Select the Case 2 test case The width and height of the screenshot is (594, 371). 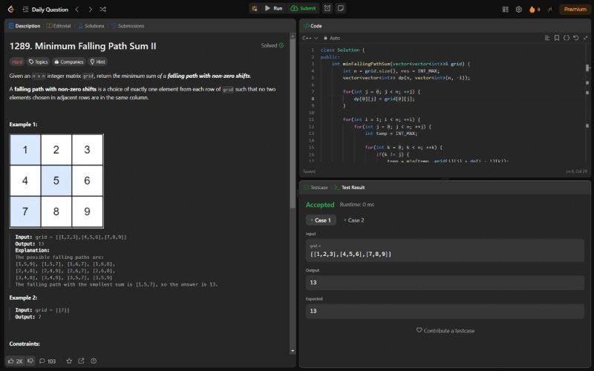pos(353,220)
